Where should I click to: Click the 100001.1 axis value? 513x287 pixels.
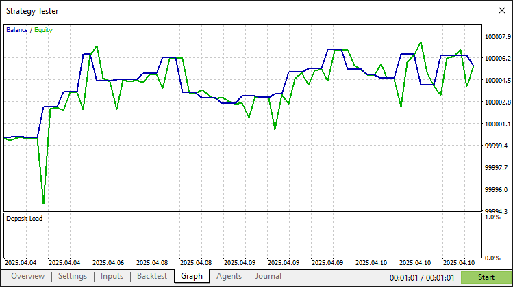point(498,124)
